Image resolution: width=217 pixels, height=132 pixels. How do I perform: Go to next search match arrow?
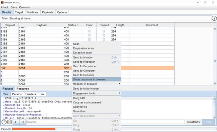point(22,122)
